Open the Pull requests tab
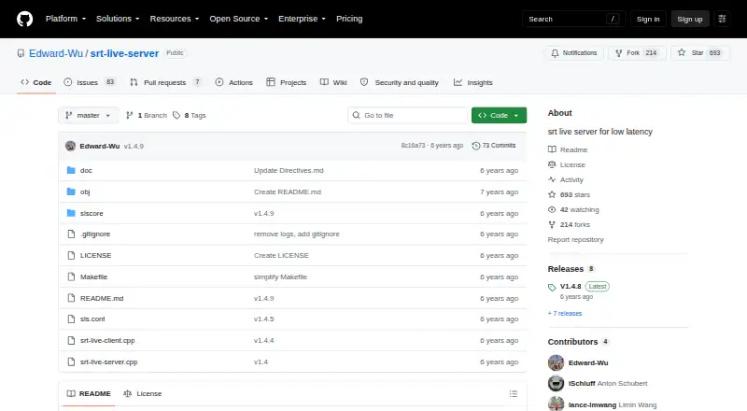Screen dimensions: 747x411 click(165, 82)
